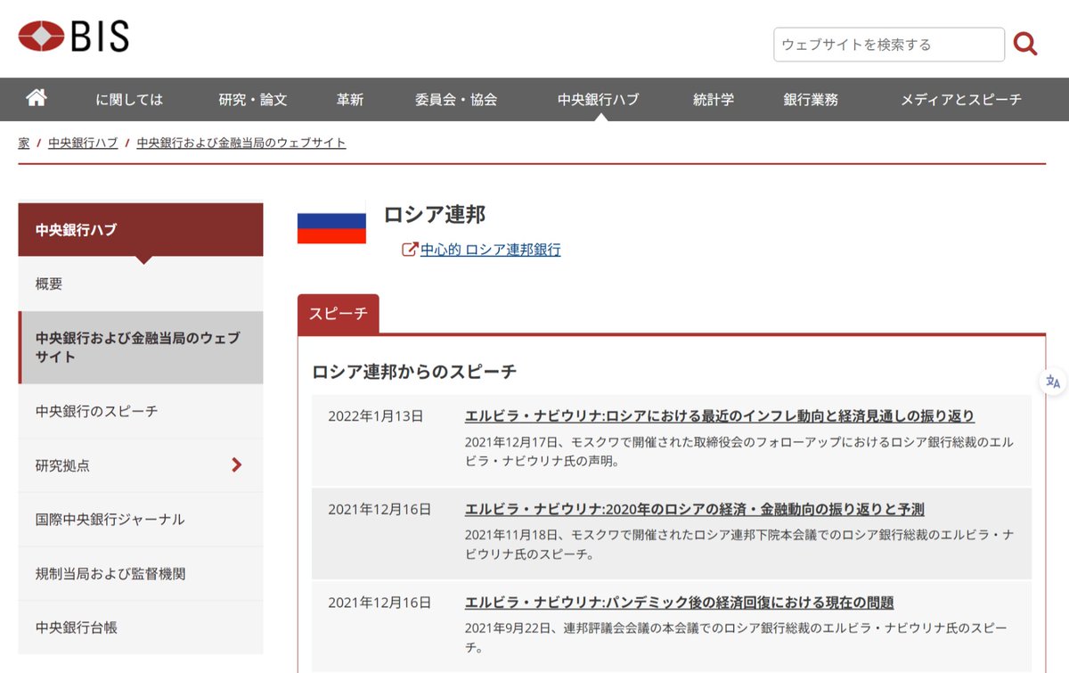
Task: Open the に関しては menu
Action: pyautogui.click(x=129, y=100)
